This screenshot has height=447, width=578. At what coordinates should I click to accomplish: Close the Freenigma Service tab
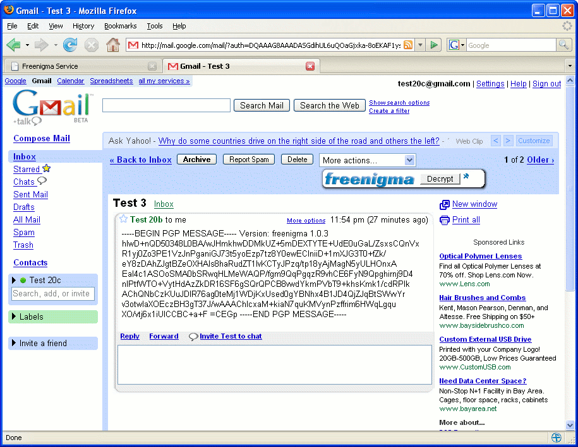tap(152, 66)
